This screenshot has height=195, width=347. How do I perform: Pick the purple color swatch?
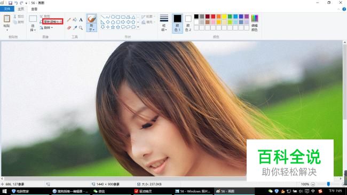tap(247, 17)
